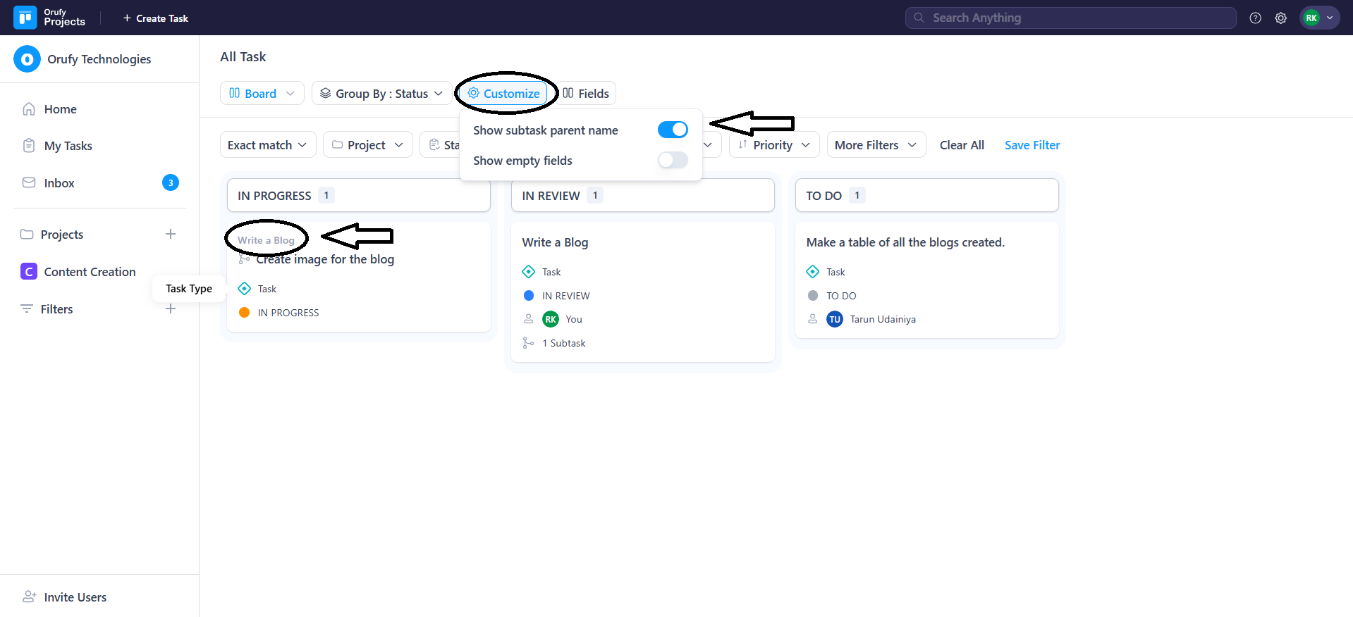This screenshot has height=617, width=1353.
Task: Click the Content Creation project icon
Action: pos(29,272)
